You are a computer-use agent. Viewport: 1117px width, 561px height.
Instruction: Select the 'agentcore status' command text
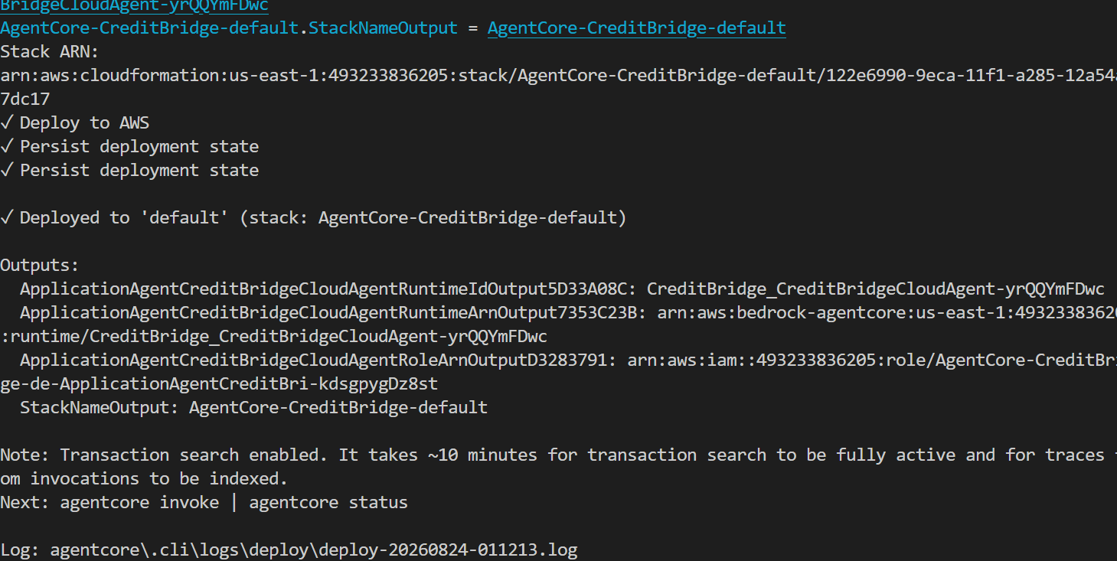(x=328, y=503)
